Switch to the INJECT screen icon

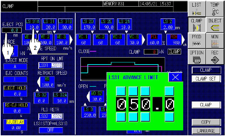tap(215, 25)
